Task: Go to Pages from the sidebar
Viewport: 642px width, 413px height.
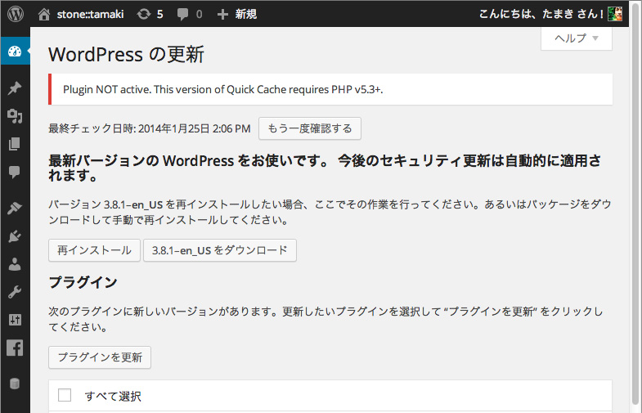Action: pos(15,144)
